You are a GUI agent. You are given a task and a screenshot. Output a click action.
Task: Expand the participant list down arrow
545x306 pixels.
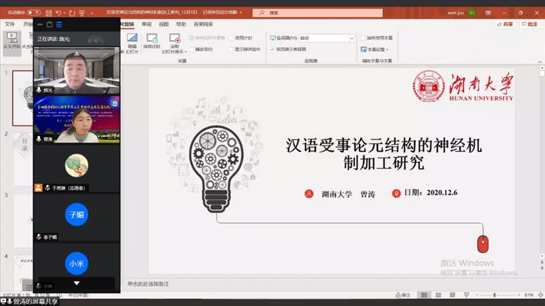click(x=76, y=283)
